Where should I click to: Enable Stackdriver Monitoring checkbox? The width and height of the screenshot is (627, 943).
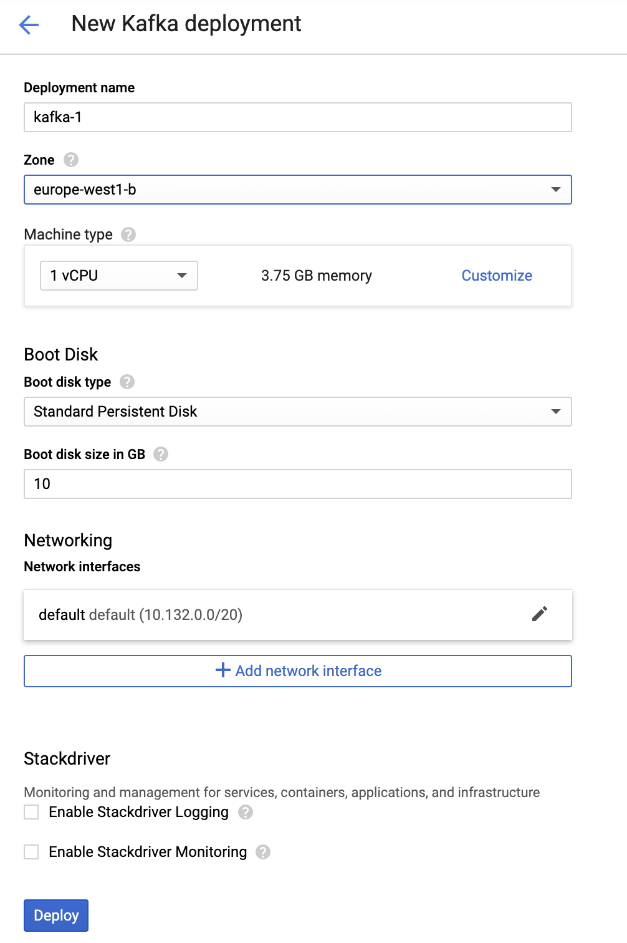[x=31, y=852]
